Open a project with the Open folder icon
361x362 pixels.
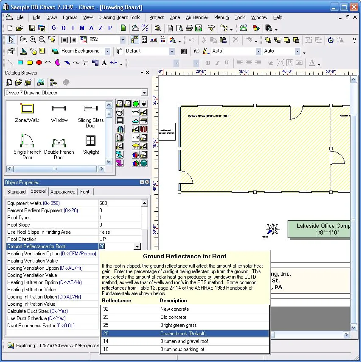click(x=20, y=28)
